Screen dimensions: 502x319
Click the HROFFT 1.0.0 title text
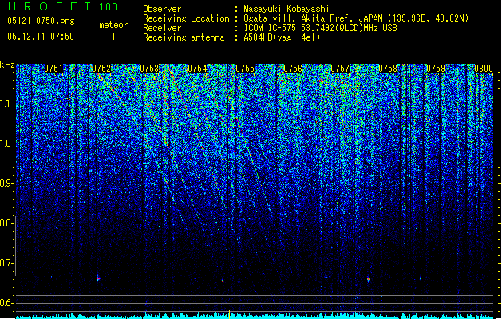(63, 6)
